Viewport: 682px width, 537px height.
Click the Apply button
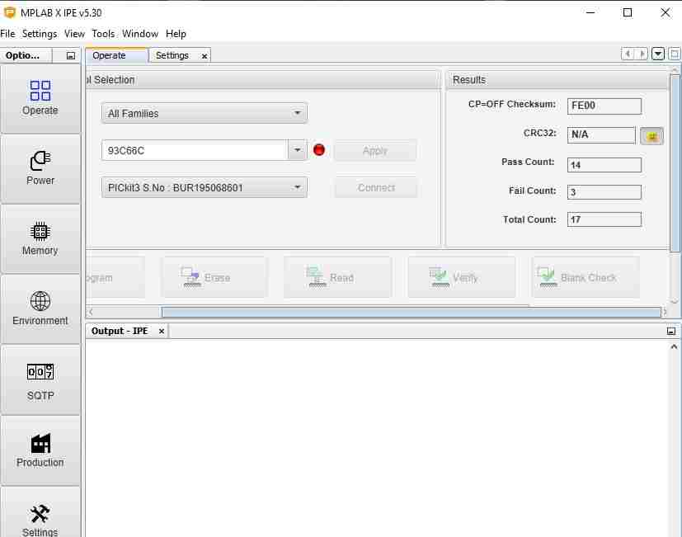coord(375,151)
